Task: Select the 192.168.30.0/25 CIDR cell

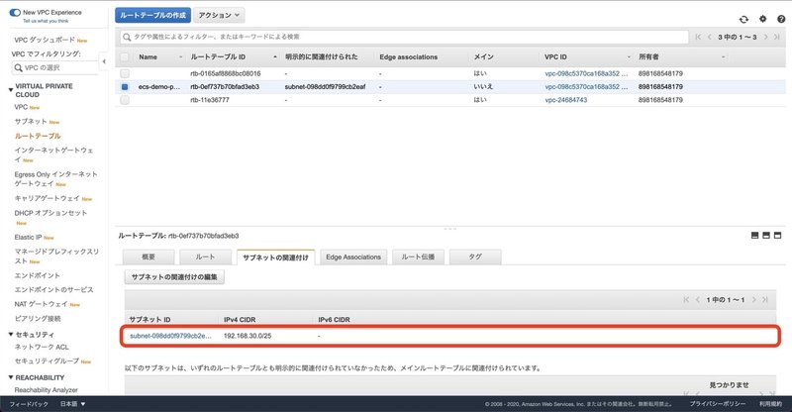Action: click(x=247, y=336)
